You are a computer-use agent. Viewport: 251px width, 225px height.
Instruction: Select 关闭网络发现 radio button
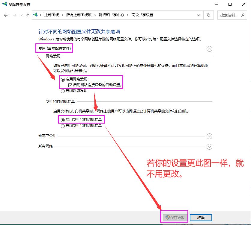(x=62, y=91)
